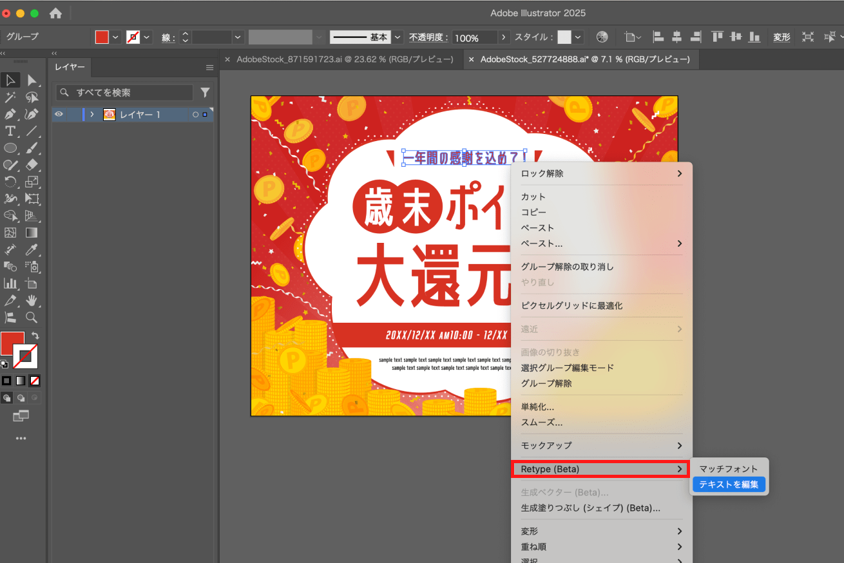Open the Layers panel filter icon
844x563 pixels.
[x=205, y=93]
